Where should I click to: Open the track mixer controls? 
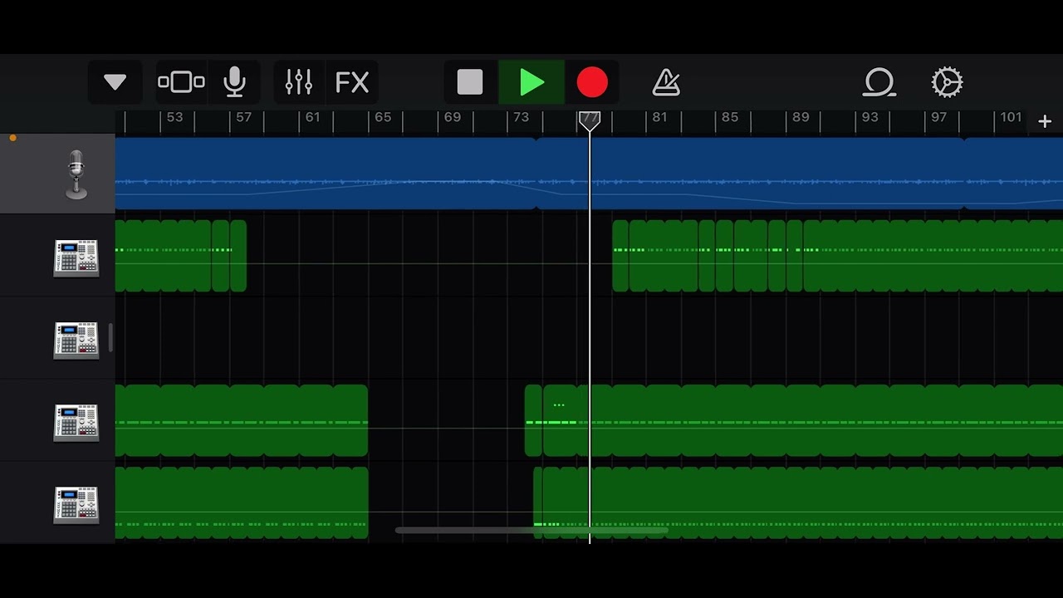tap(299, 82)
